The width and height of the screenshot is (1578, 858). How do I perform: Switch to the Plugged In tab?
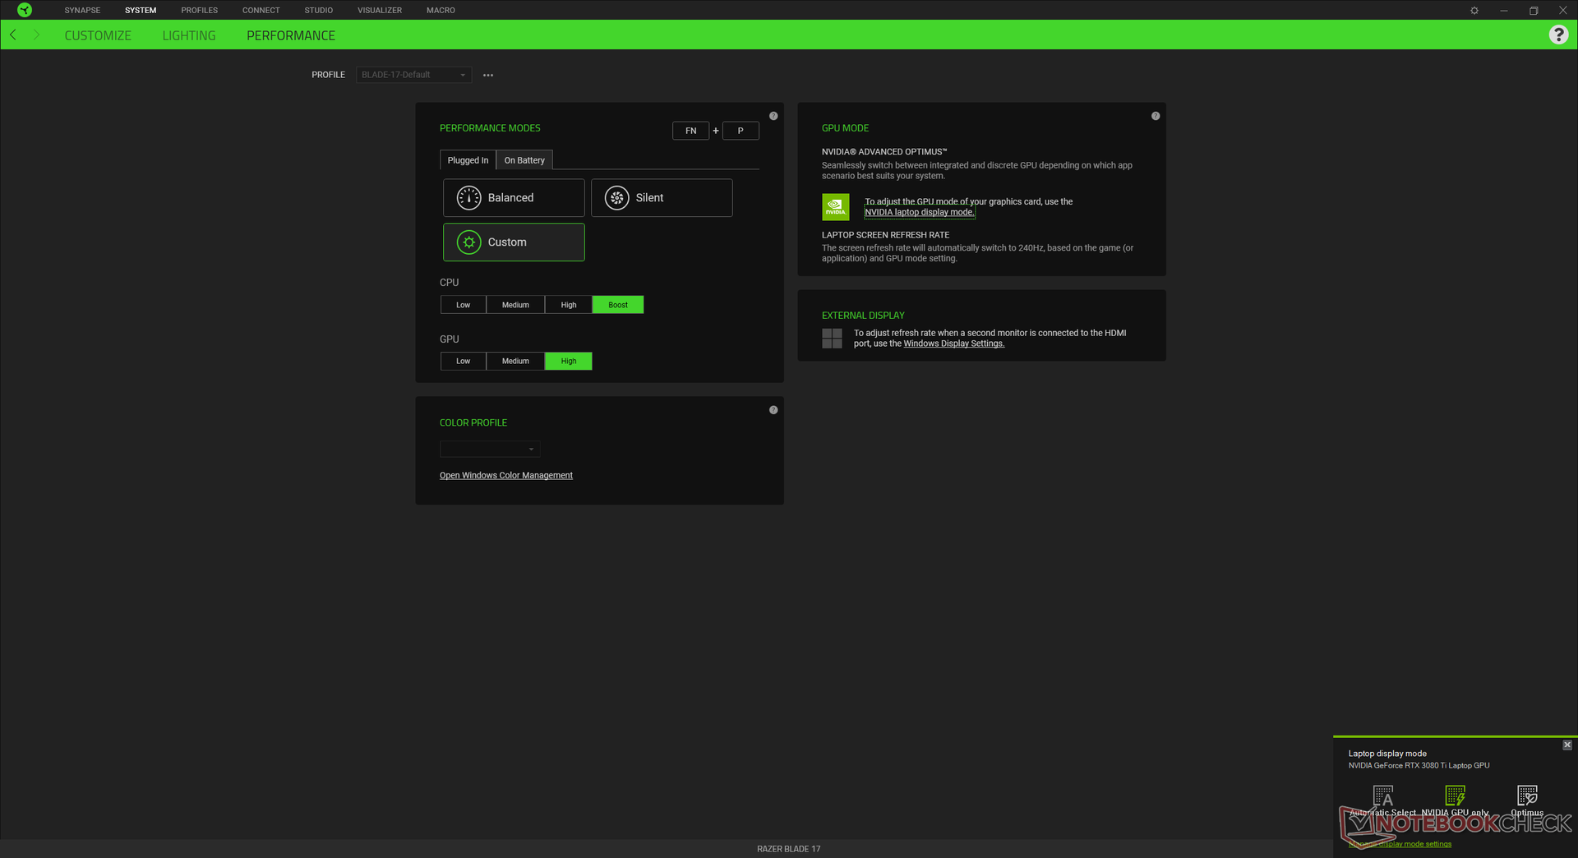tap(468, 160)
